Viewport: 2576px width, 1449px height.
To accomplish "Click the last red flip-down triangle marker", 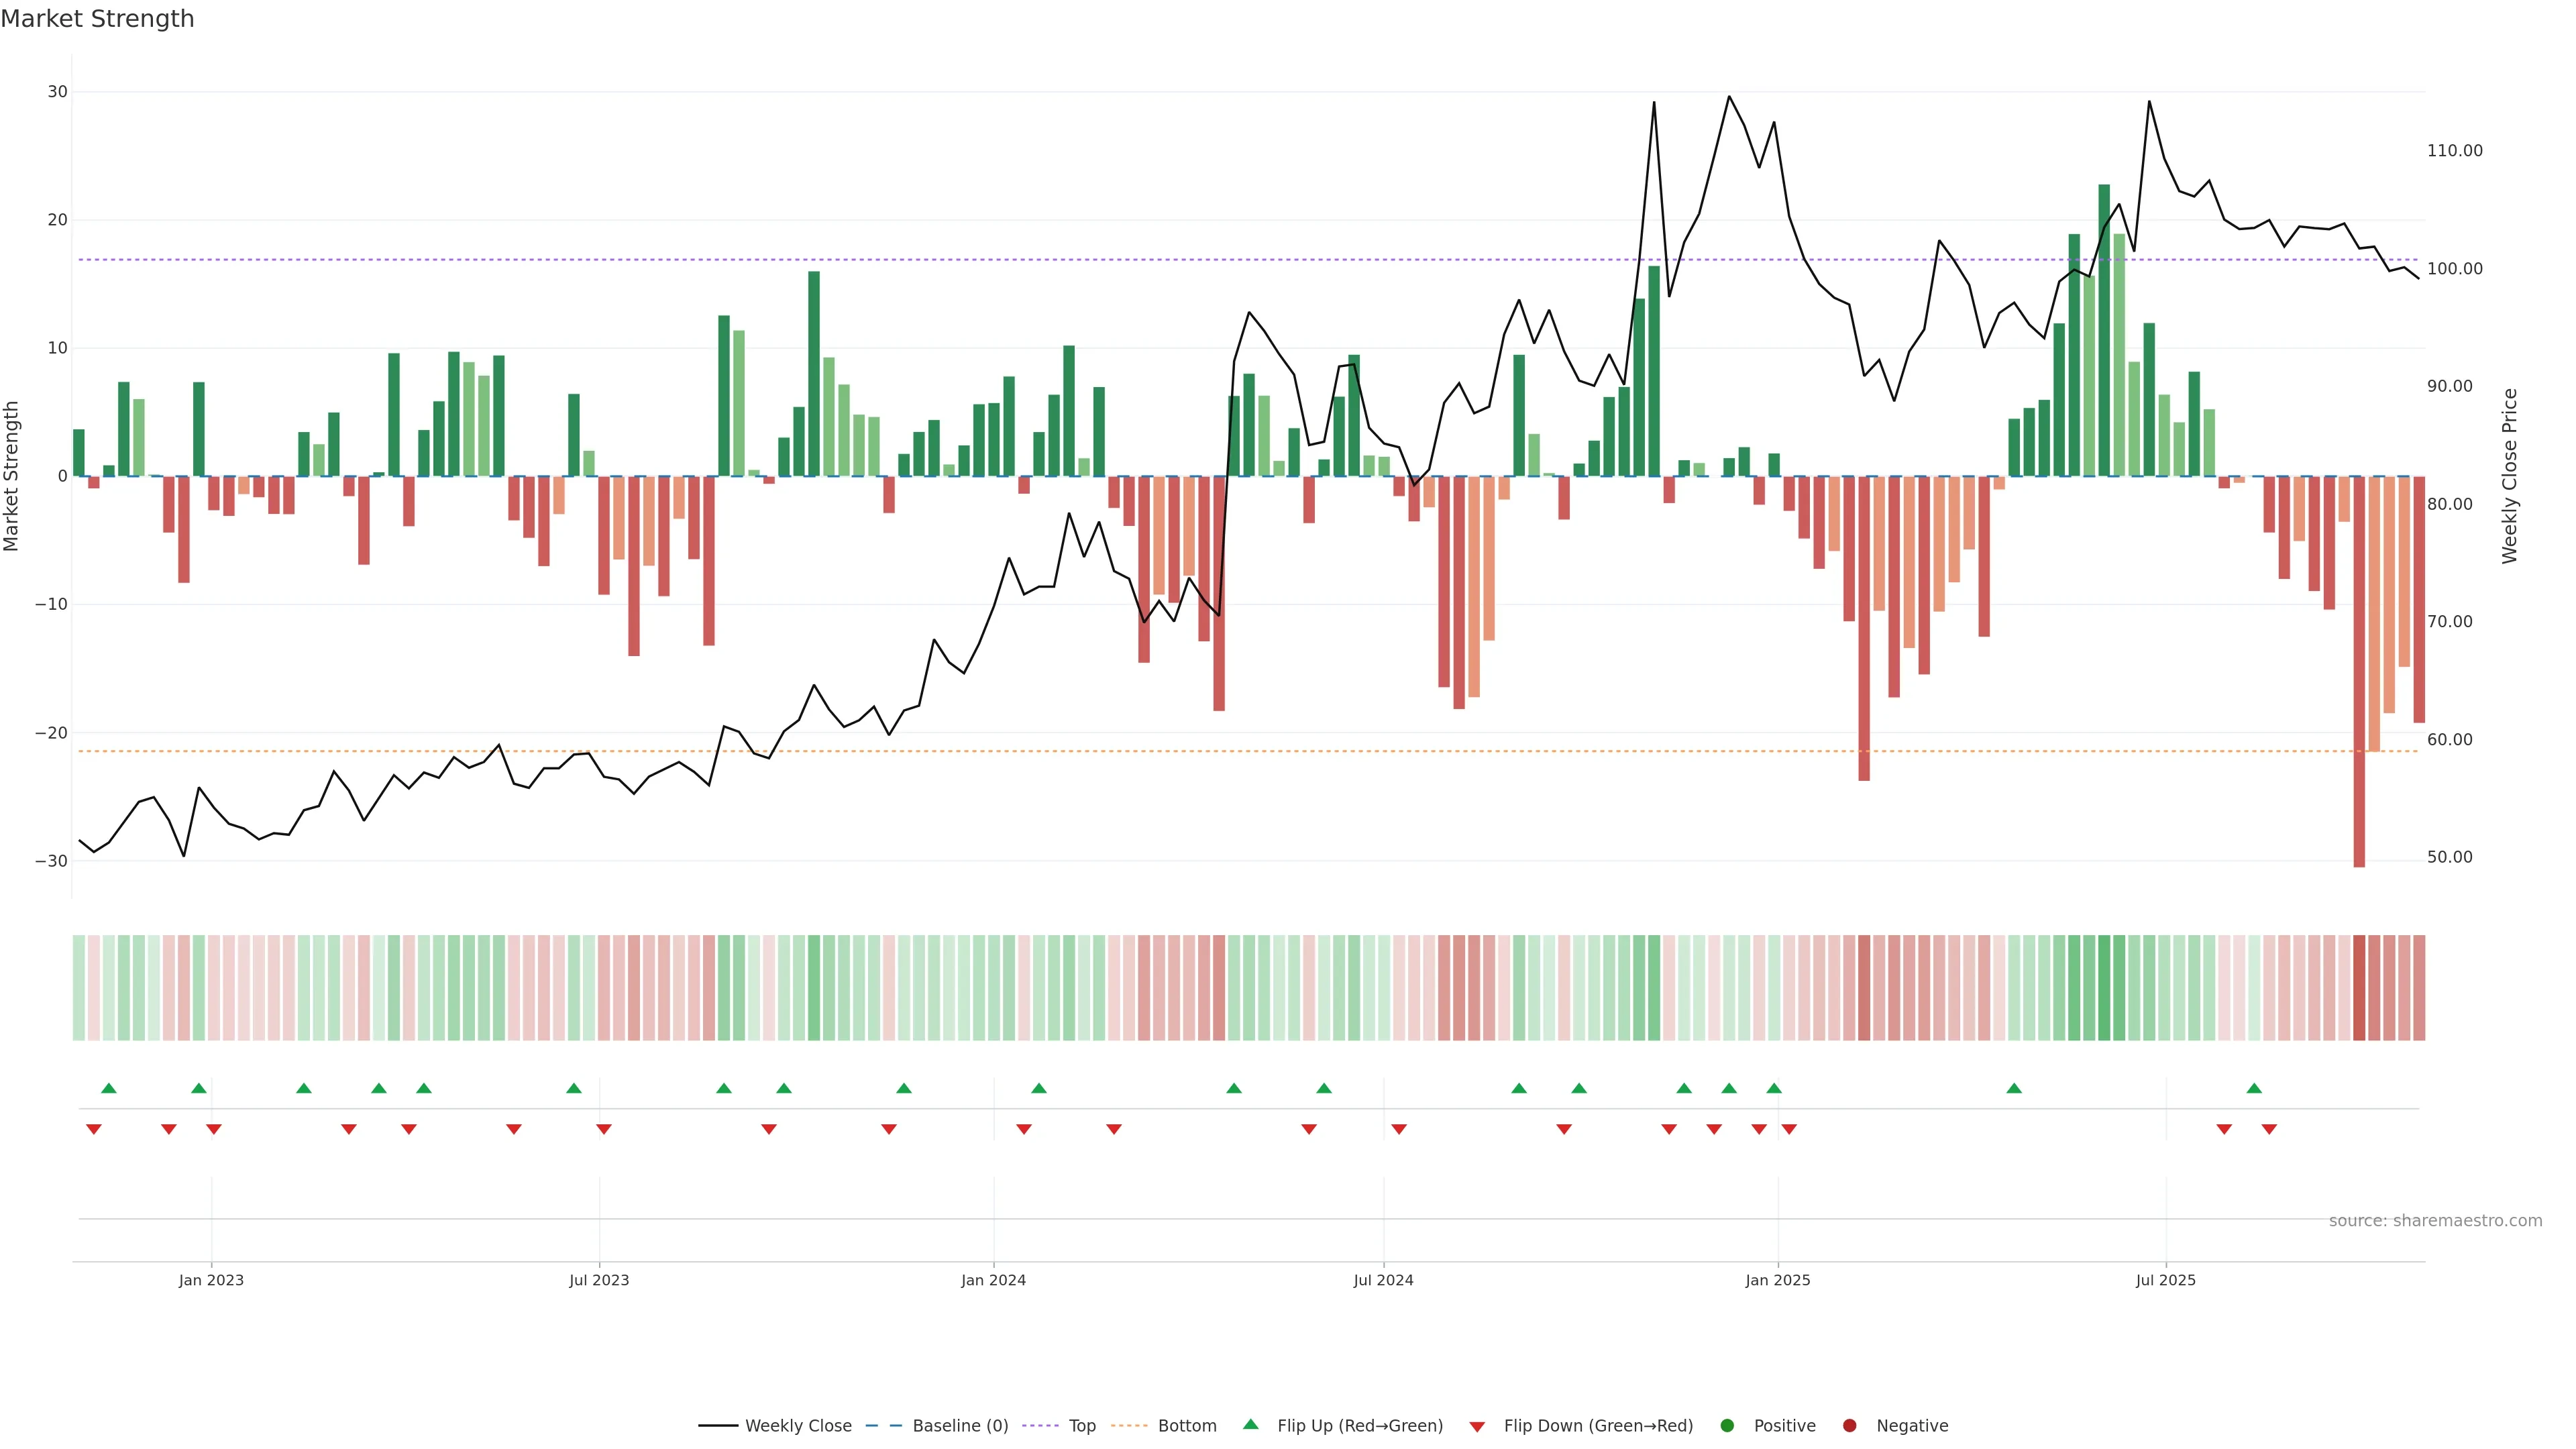I will (2269, 1129).
